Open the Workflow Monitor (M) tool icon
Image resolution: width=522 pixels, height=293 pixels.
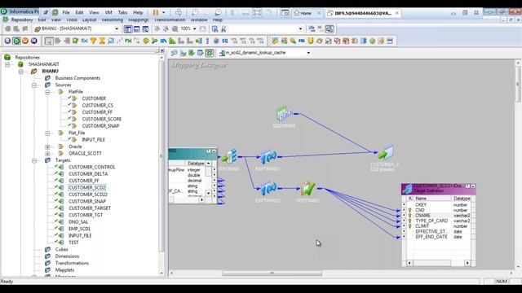click(34, 41)
